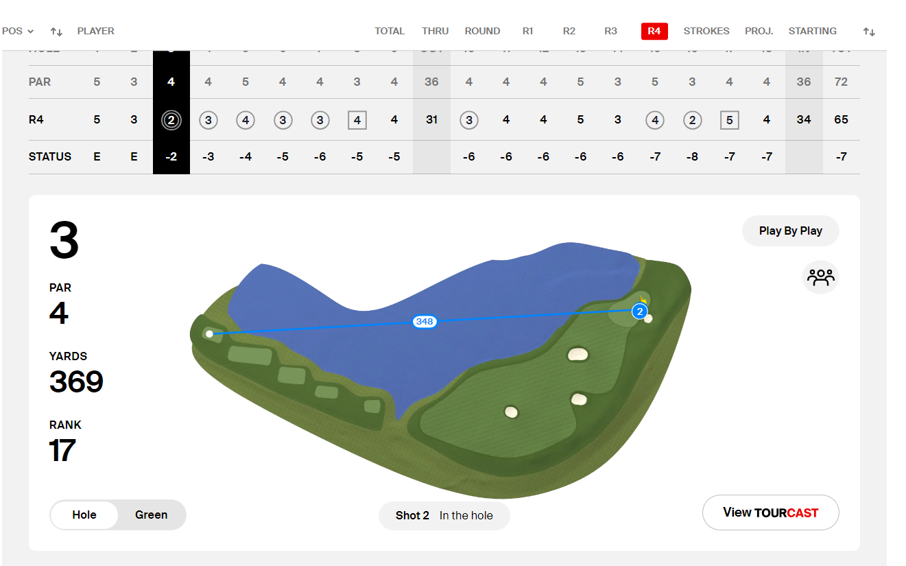The height and width of the screenshot is (566, 906).
Task: Open the POS dropdown
Action: (x=18, y=32)
